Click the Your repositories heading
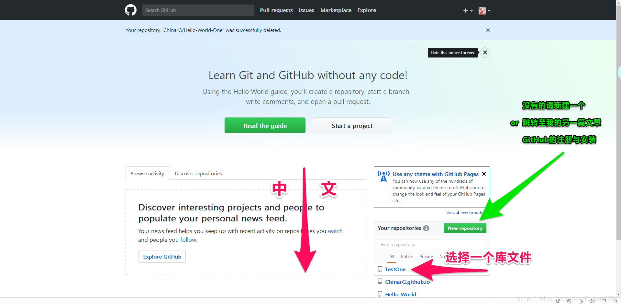Viewport: 621px width, 305px height. 399,228
